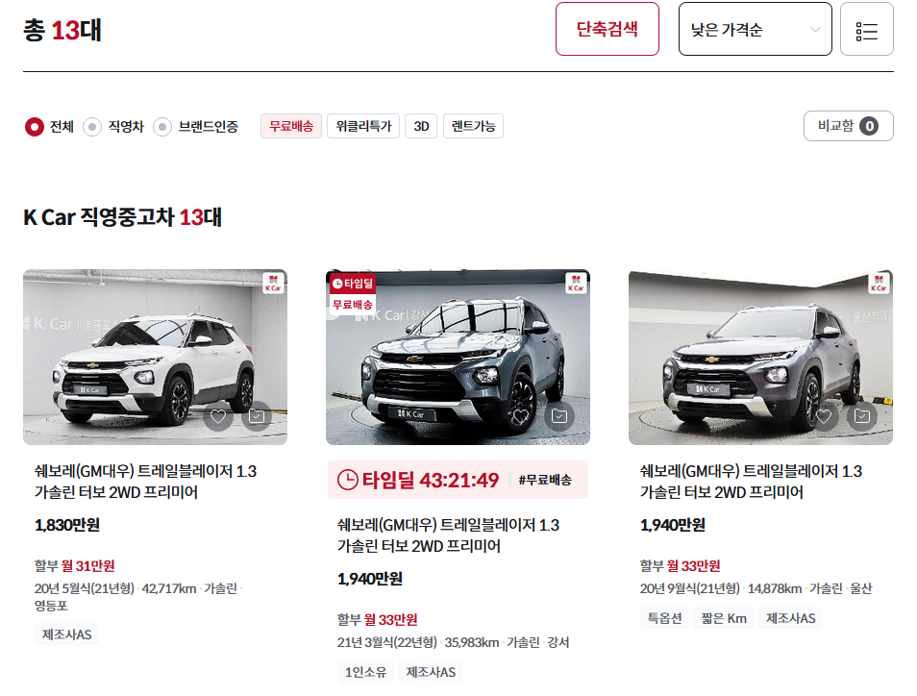Viewport: 917px width, 696px height.
Task: Click the list view toggle icon
Action: [866, 29]
